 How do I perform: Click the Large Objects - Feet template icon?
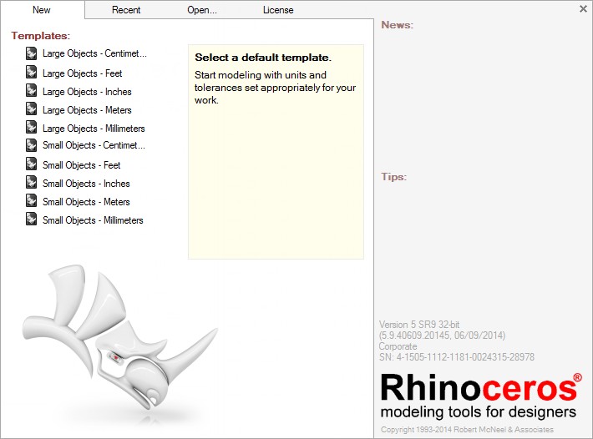coord(32,72)
